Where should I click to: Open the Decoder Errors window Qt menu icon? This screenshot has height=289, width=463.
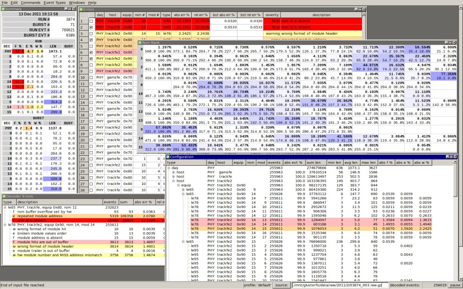4,196
